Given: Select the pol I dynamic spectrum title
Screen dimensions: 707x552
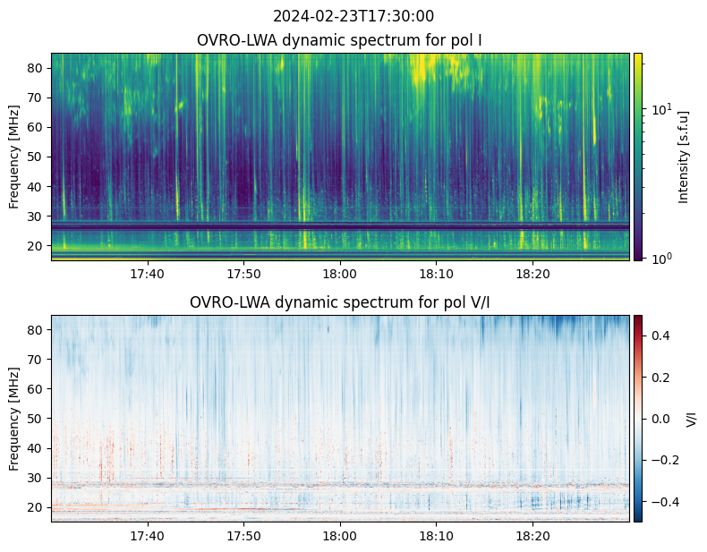Looking at the screenshot, I should (339, 40).
